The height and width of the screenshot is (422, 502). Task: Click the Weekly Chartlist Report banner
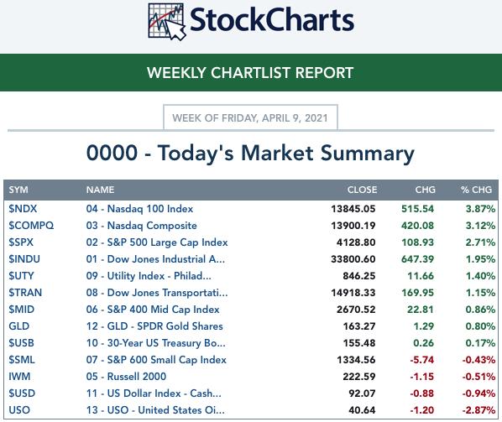tap(251, 73)
